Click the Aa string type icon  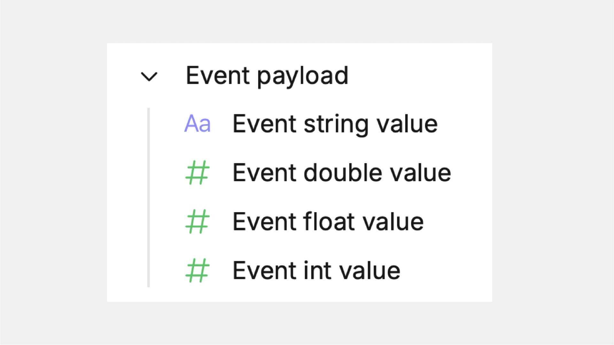click(x=197, y=124)
